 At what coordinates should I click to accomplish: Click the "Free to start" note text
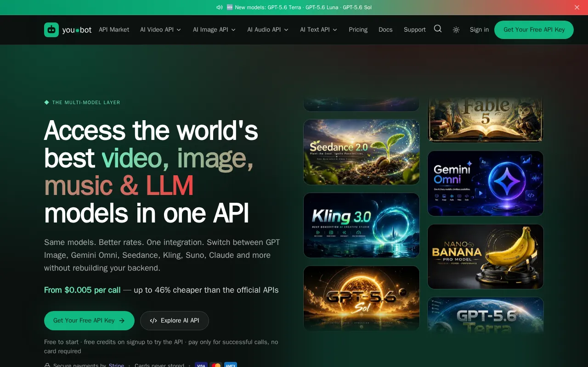[x=161, y=346]
